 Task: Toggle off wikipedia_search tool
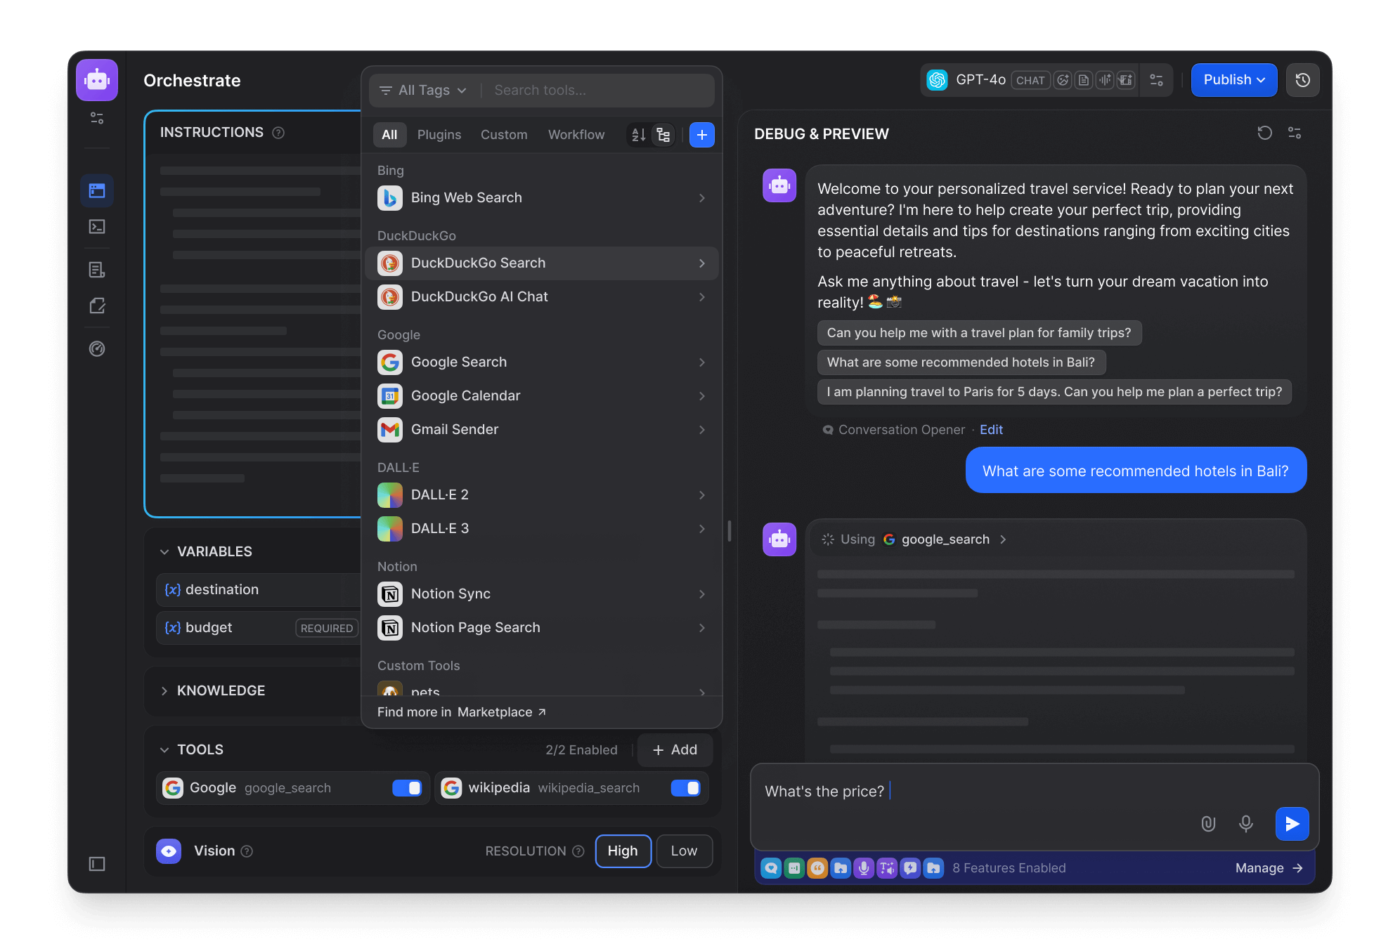click(x=685, y=788)
